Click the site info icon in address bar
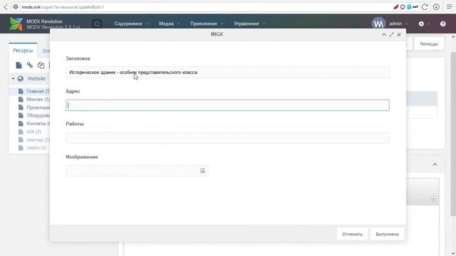456x256 pixels. tap(16, 6)
